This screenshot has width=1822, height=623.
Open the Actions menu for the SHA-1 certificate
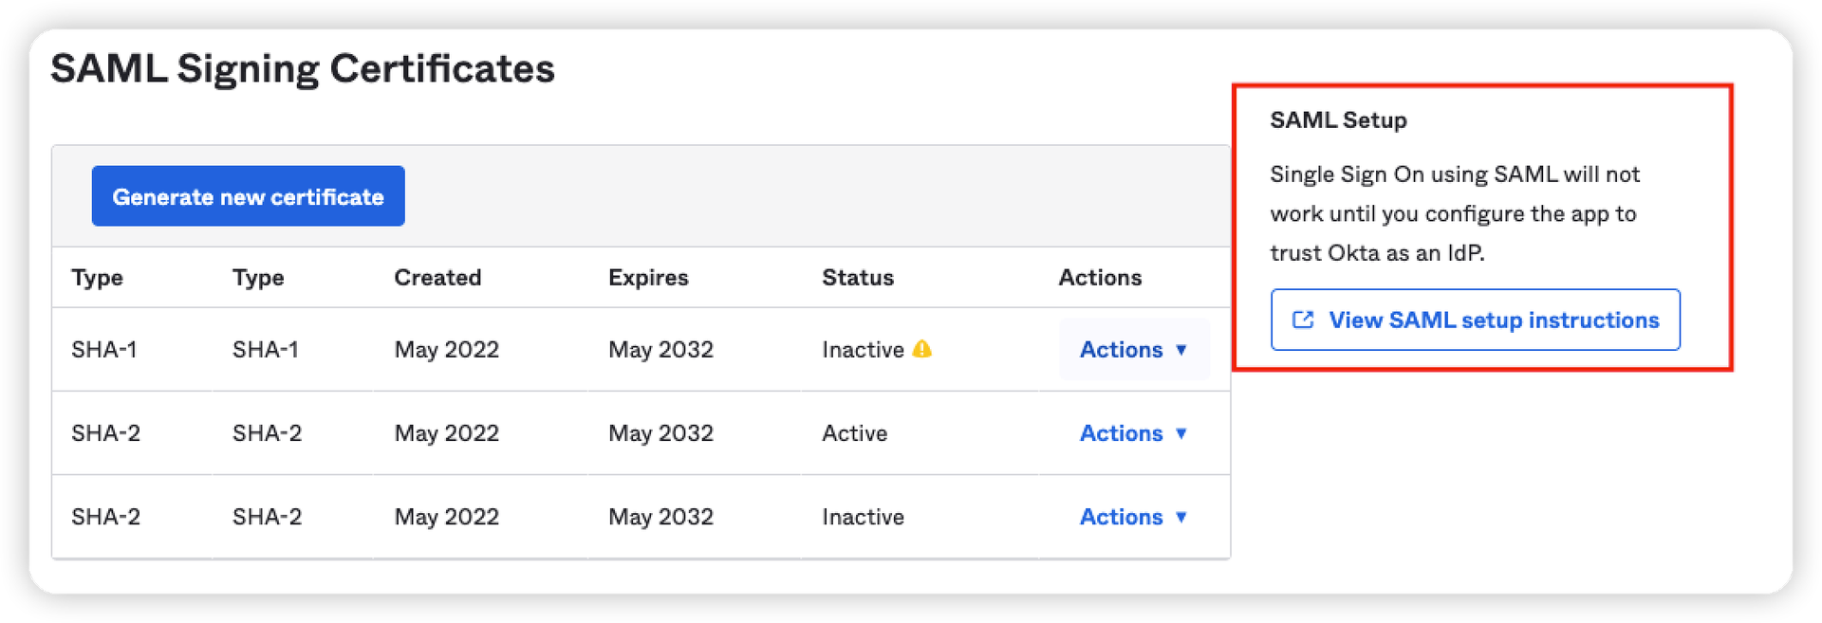point(1122,350)
